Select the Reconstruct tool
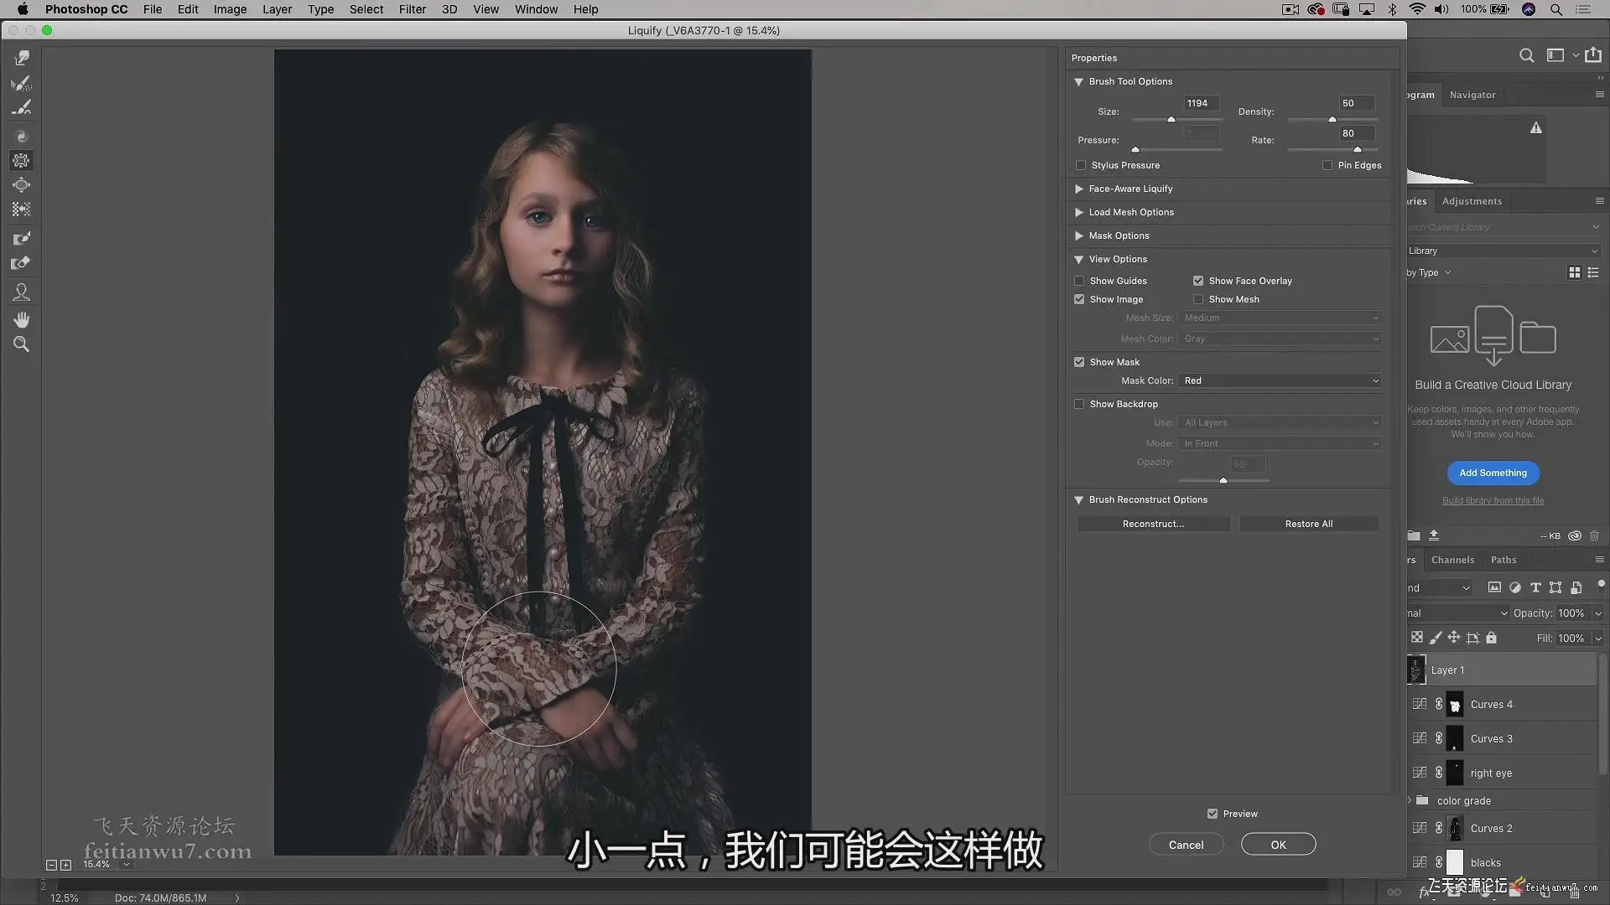The height and width of the screenshot is (905, 1610). click(22, 83)
